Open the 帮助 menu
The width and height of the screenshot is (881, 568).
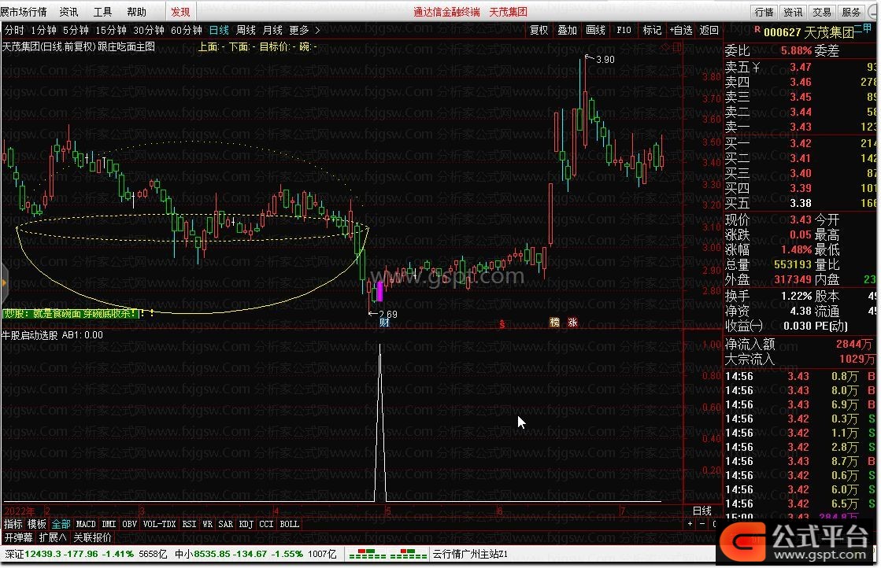(x=136, y=12)
